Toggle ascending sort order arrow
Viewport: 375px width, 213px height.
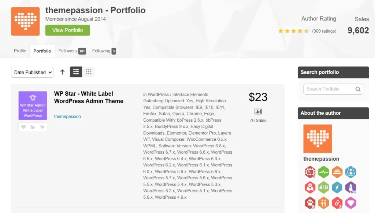click(62, 72)
